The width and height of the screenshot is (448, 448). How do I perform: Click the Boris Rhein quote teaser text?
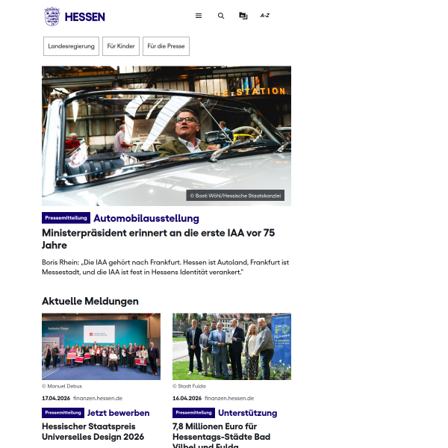(x=166, y=267)
